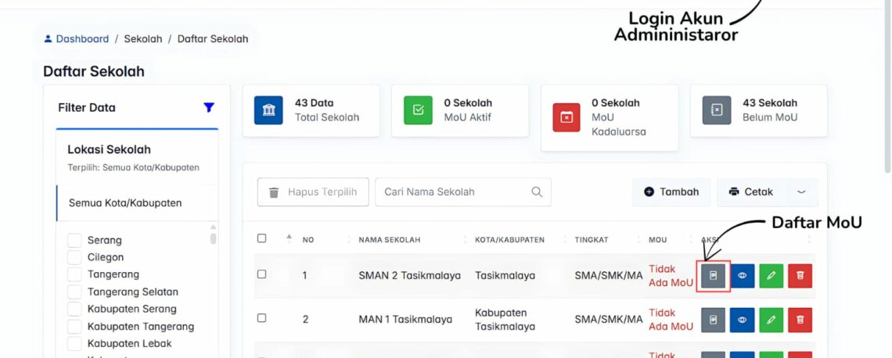892x358 pixels.
Task: View details of SMAN 2 Tasikmalaya
Action: tap(742, 276)
